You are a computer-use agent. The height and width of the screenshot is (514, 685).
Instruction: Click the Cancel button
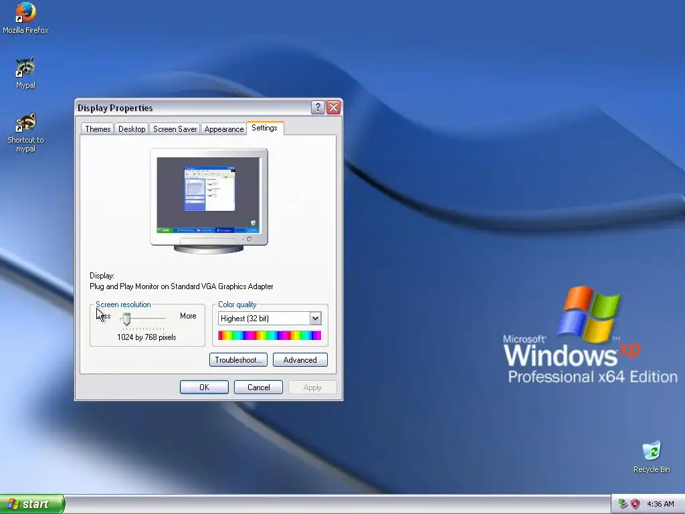pos(258,388)
